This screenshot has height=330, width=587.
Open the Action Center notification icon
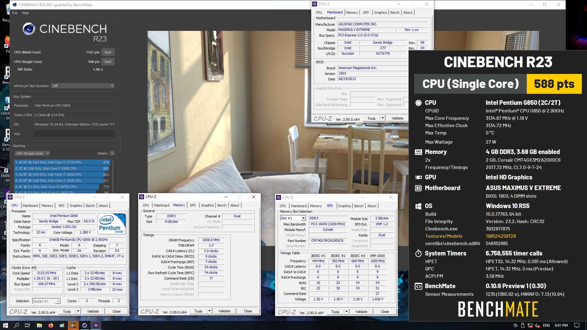(577, 325)
